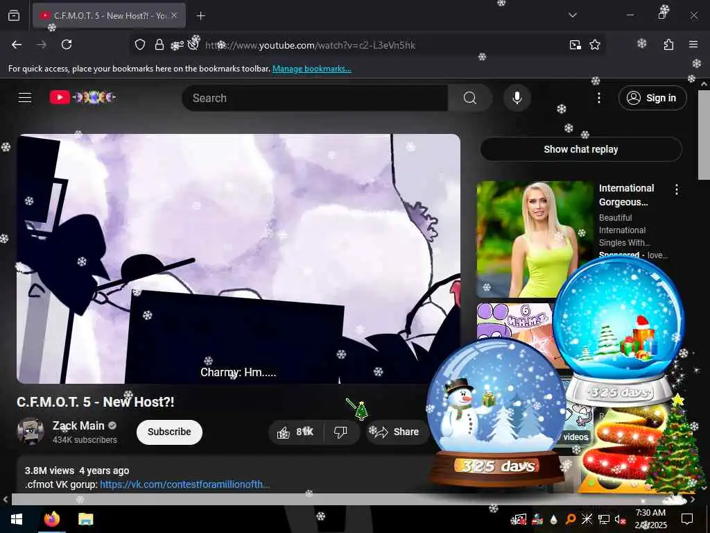Expand the list all tabs chevron
710x533 pixels.
click(x=572, y=15)
